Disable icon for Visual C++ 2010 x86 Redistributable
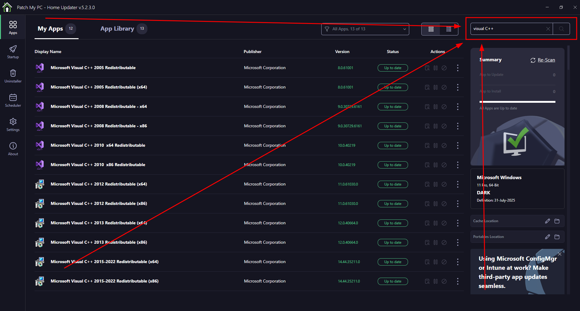Viewport: 580px width, 311px height. (x=444, y=165)
